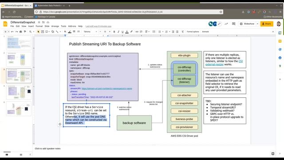Switch to the Kubernetes Data Protection browser tab
The width and height of the screenshot is (284, 160).
tap(50, 6)
